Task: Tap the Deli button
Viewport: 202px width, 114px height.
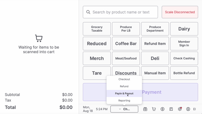Action: (x=155, y=58)
